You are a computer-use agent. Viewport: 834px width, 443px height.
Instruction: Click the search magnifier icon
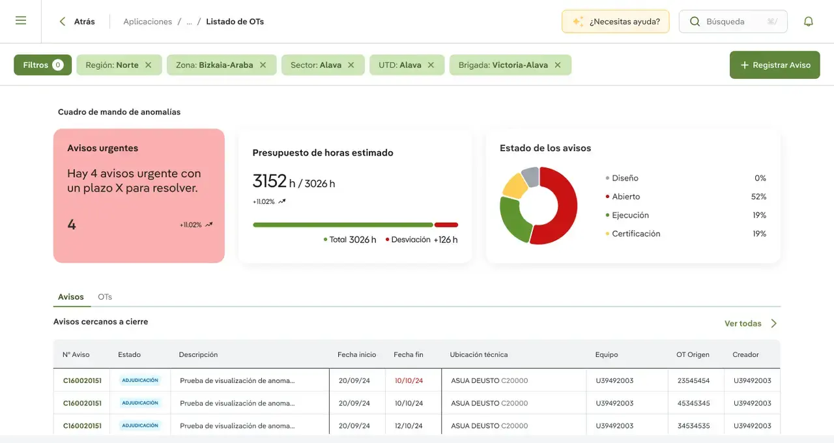pyautogui.click(x=695, y=21)
